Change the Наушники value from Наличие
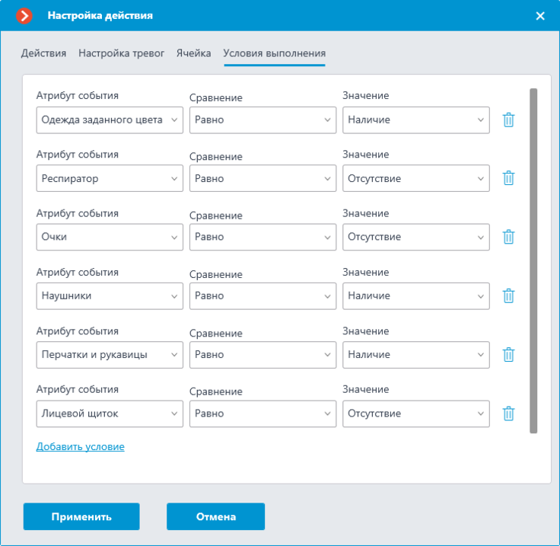Screen dimensions: 560x546 (x=416, y=296)
